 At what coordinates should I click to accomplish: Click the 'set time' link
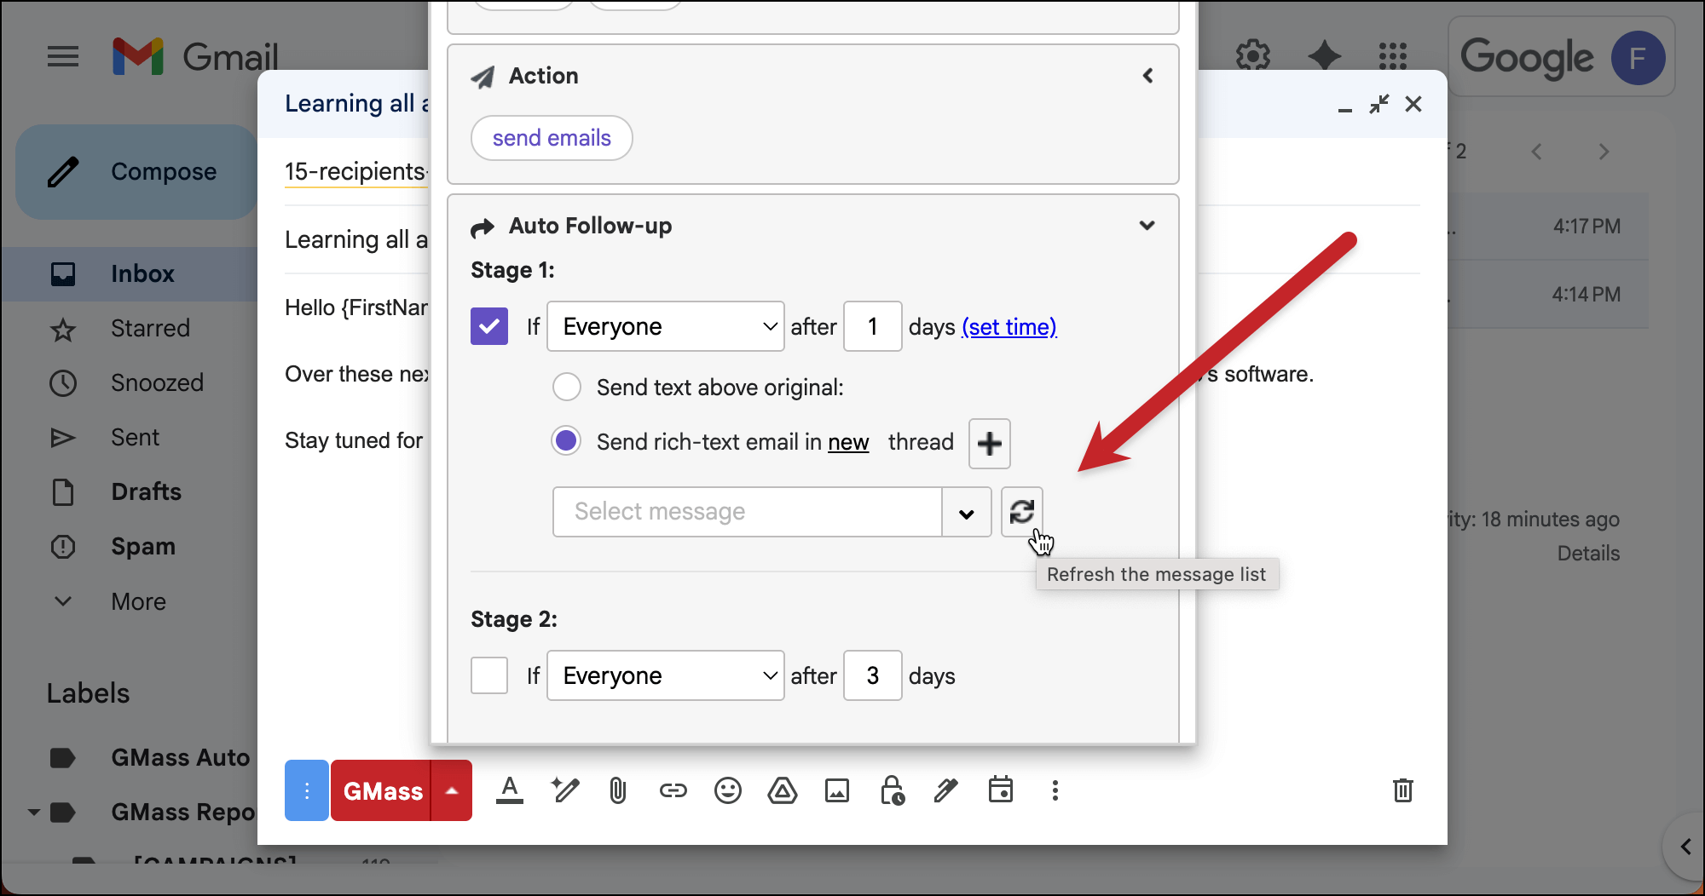click(x=1009, y=327)
